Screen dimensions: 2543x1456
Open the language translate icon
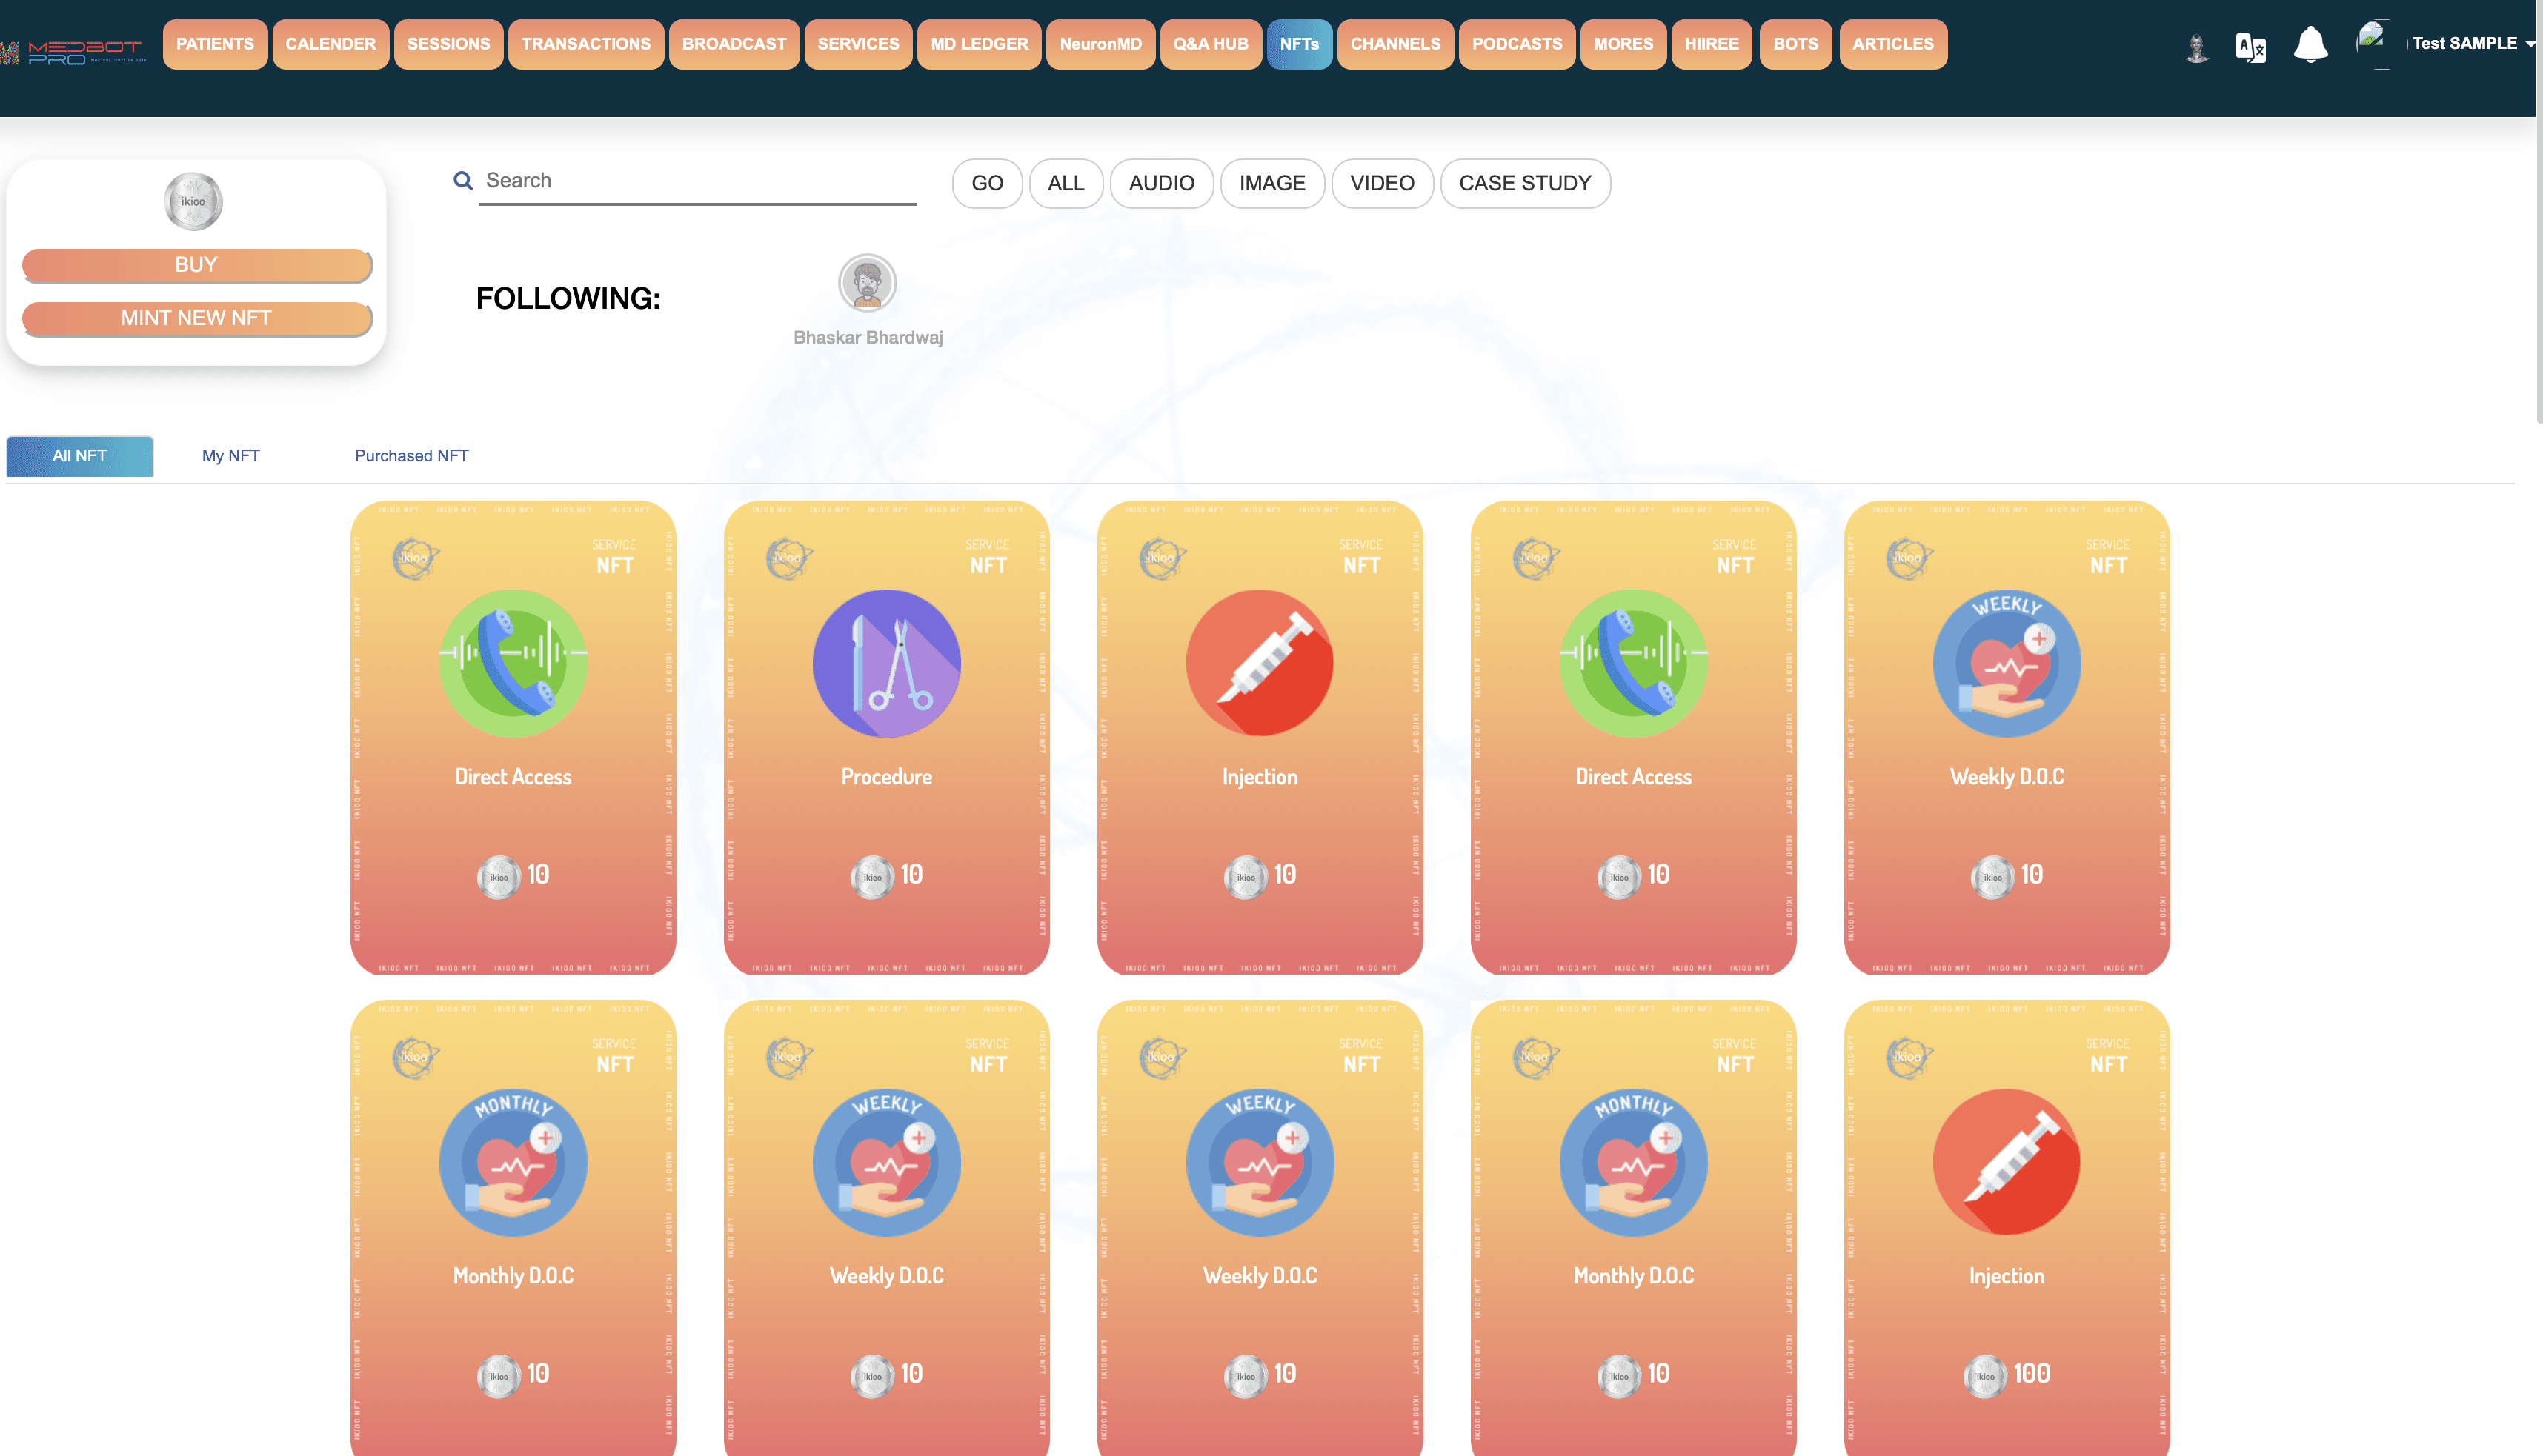[x=2250, y=47]
